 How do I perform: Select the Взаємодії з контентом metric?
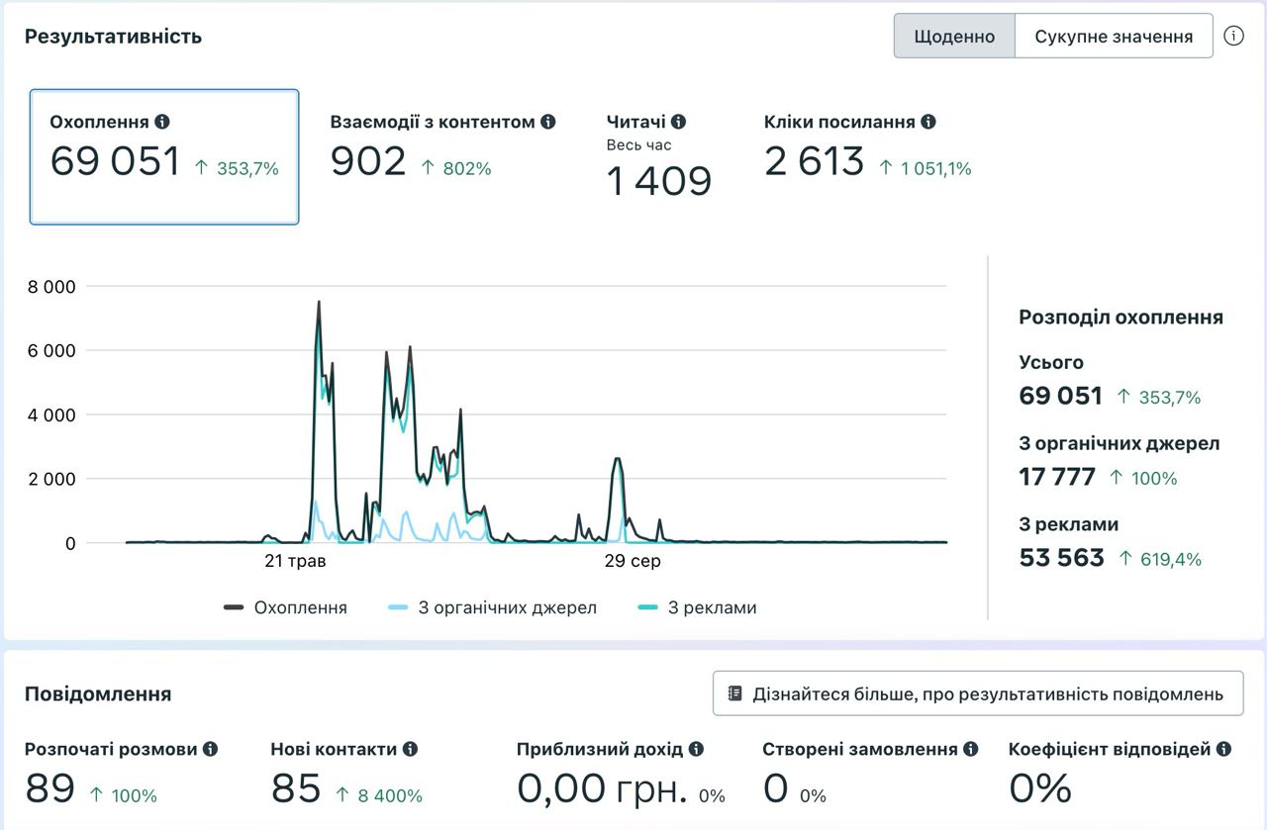click(442, 147)
